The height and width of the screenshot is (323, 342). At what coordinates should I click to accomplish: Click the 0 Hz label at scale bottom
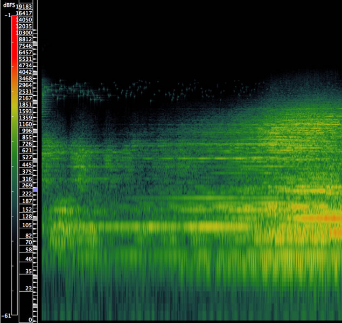(30, 320)
